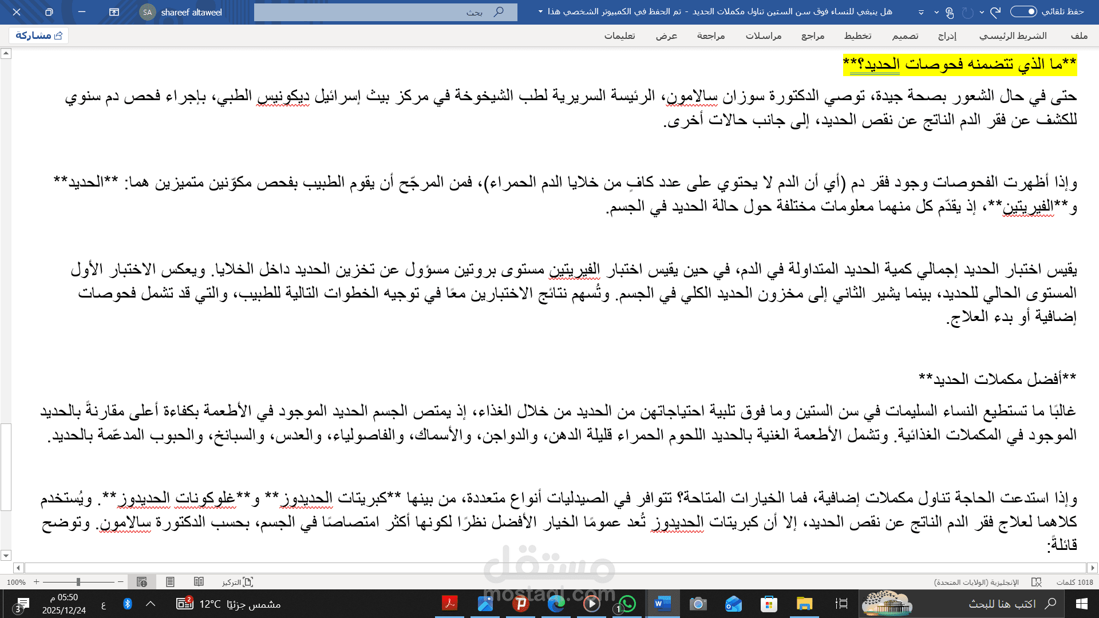Open WhatsApp from the taskbar
The width and height of the screenshot is (1099, 618).
(x=627, y=604)
